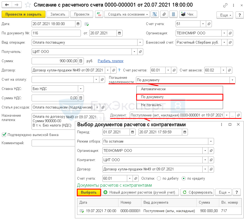Choose Не погашать option in list
Image resolution: width=244 pixels, height=220 pixels.
point(151,105)
